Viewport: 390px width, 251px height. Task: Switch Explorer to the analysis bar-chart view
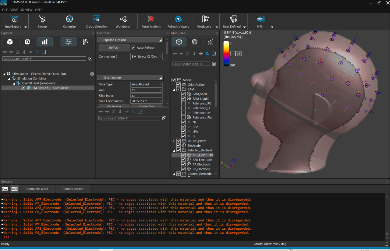[x=44, y=42]
